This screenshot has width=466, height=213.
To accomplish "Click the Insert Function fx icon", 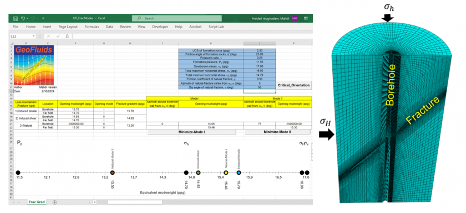I will [67, 36].
